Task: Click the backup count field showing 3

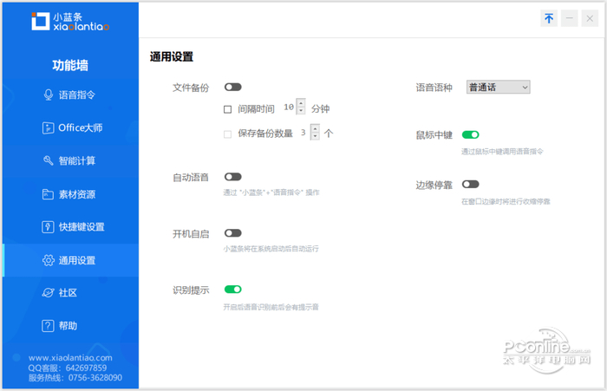Action: coord(303,133)
